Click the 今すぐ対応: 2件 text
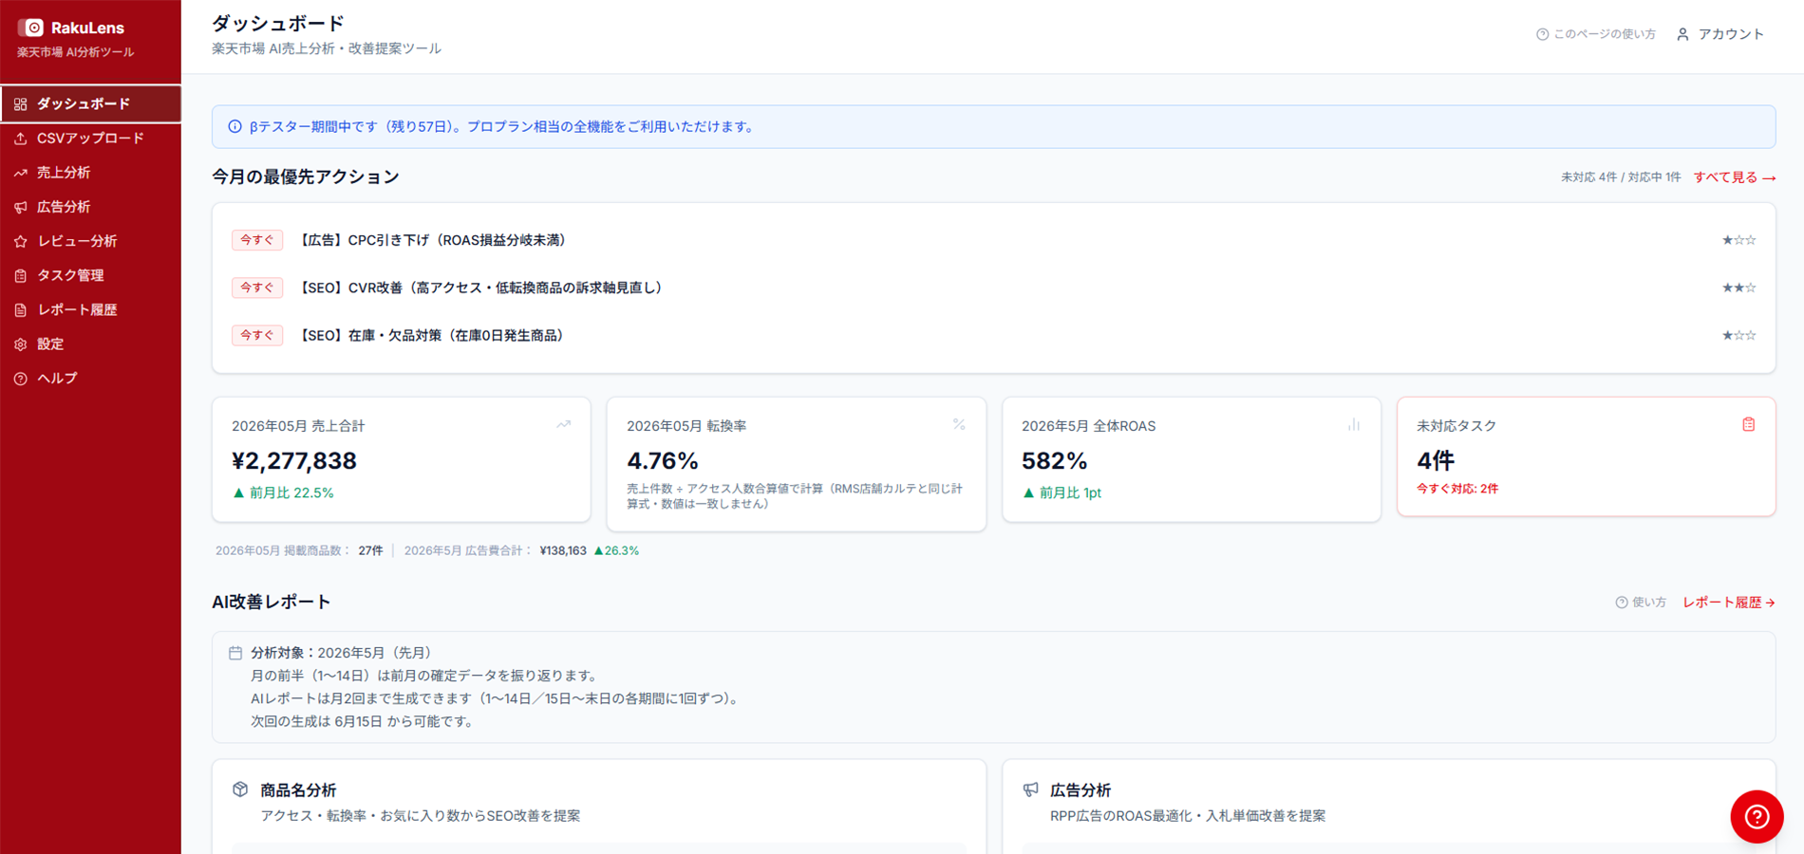The width and height of the screenshot is (1804, 854). pos(1457,489)
